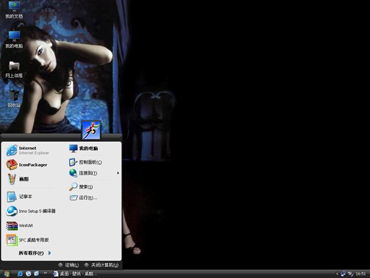Click the Windows start button on the taskbar
This screenshot has height=278, width=370.
(x=6, y=274)
